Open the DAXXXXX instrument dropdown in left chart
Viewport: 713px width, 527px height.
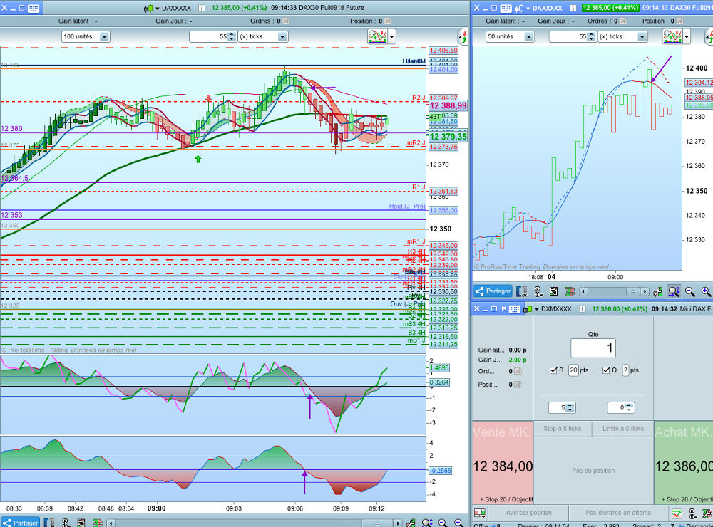(158, 9)
